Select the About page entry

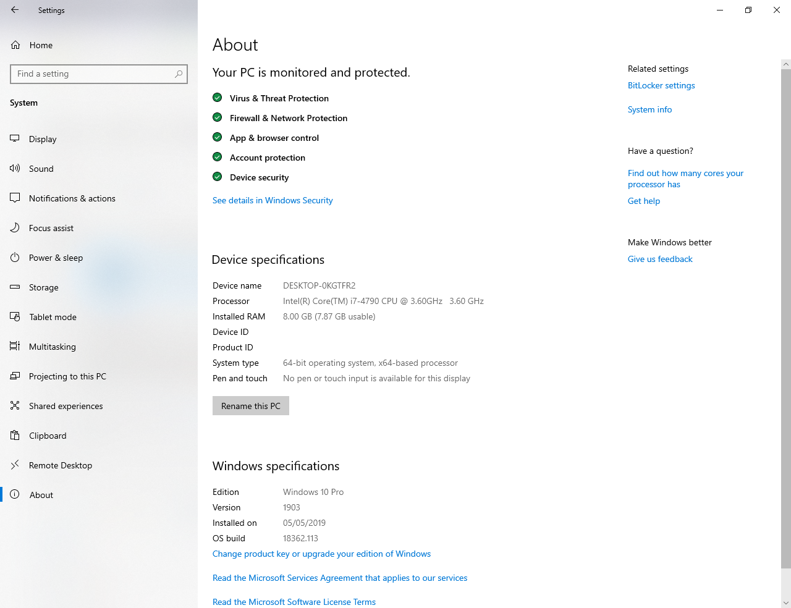tap(99, 495)
